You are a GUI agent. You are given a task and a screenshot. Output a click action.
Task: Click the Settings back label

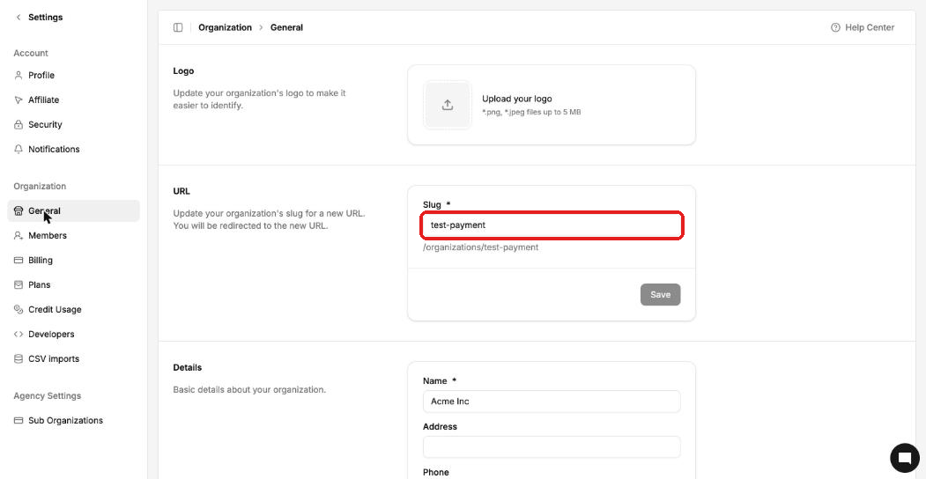pyautogui.click(x=46, y=17)
